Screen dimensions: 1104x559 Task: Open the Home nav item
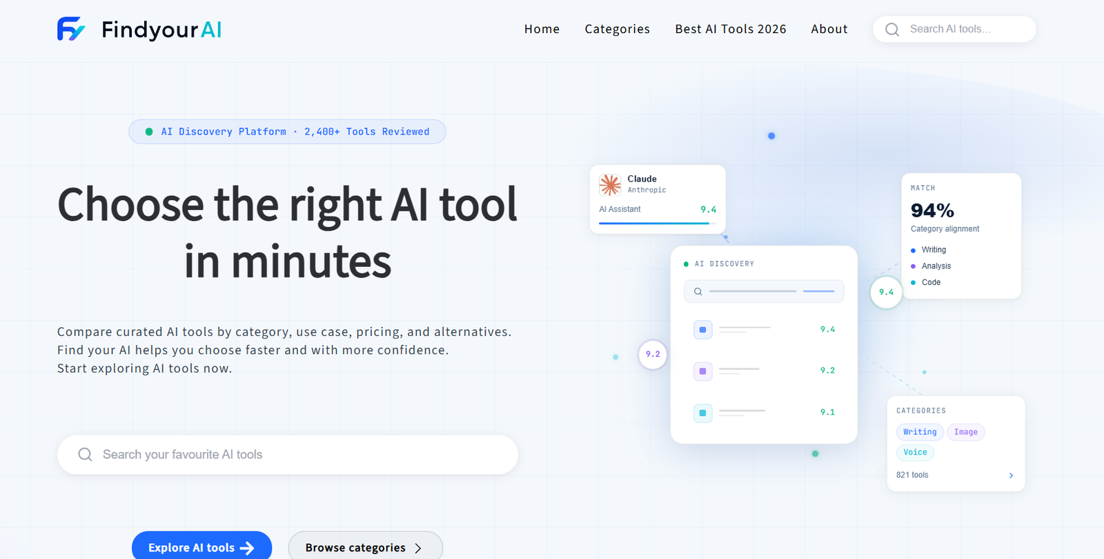[x=542, y=29]
